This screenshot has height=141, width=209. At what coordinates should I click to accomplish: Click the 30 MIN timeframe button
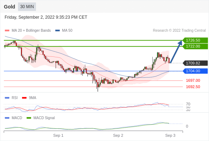point(27,7)
